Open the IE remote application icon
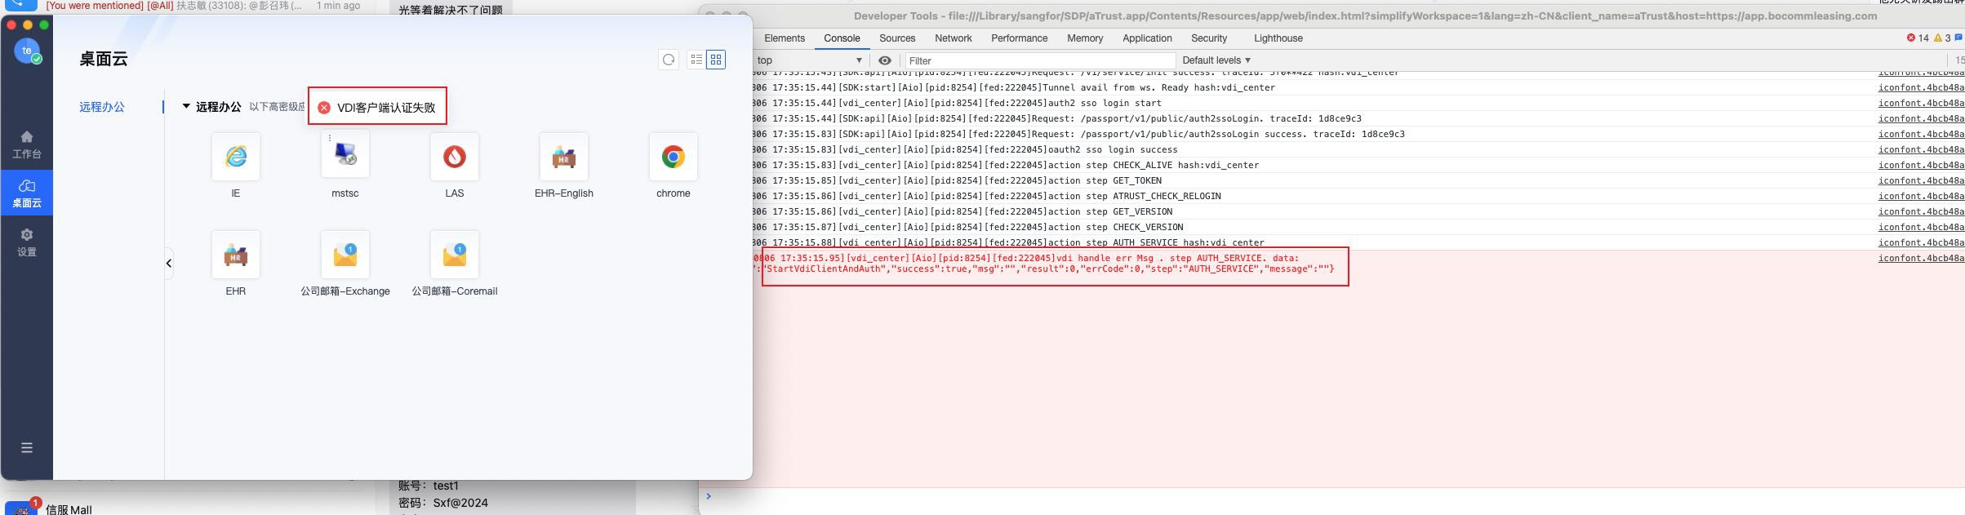Viewport: 1965px width, 515px height. [x=235, y=157]
